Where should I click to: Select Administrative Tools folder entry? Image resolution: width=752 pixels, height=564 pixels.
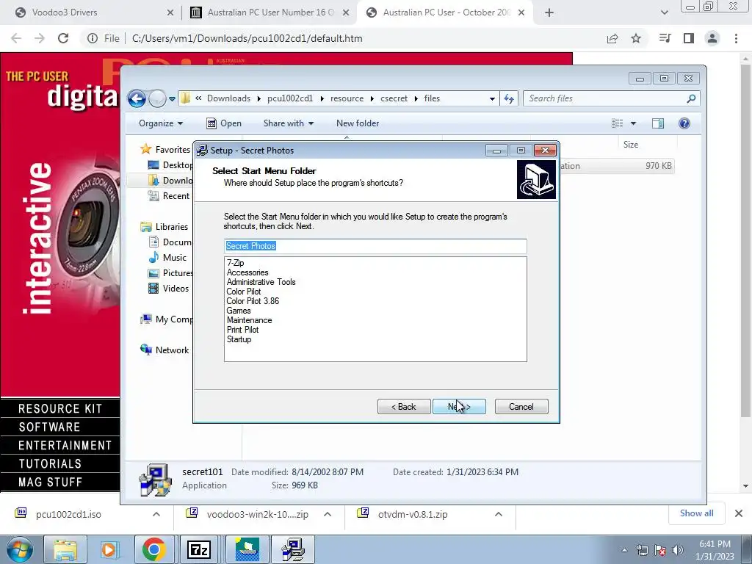(261, 282)
